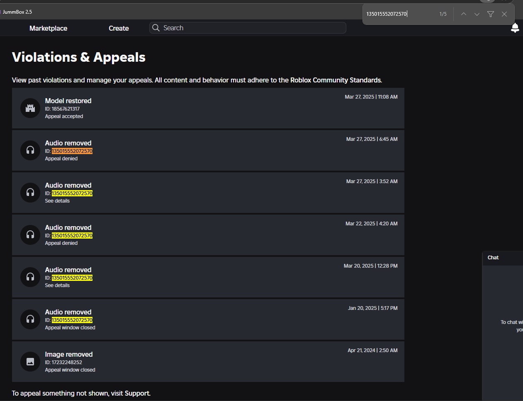Open the Marketplace menu
The width and height of the screenshot is (523, 401).
click(x=48, y=28)
